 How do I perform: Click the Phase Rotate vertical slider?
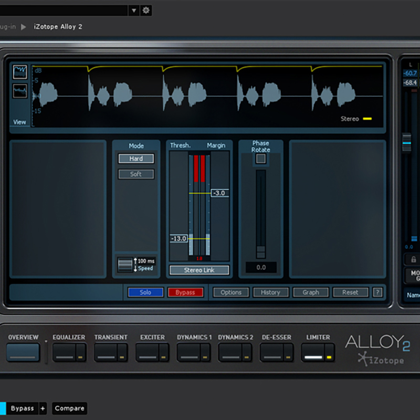[260, 214]
